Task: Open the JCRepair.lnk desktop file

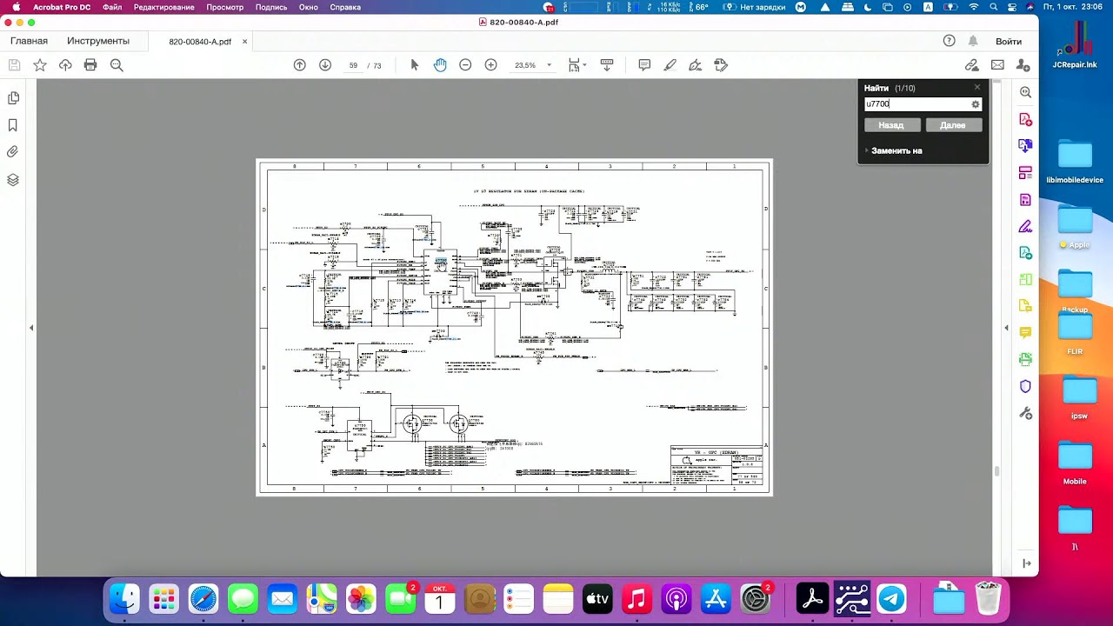Action: (x=1075, y=46)
